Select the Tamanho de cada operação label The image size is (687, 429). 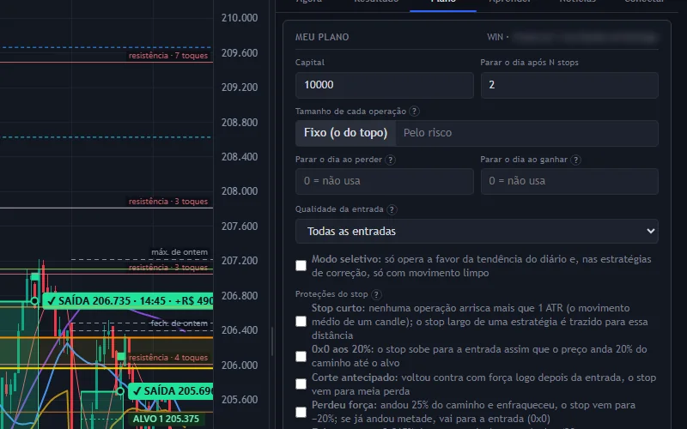coord(350,112)
